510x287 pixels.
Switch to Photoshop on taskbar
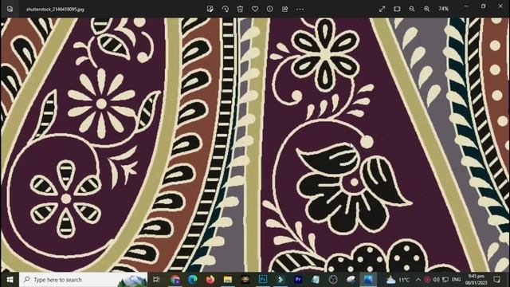click(263, 280)
